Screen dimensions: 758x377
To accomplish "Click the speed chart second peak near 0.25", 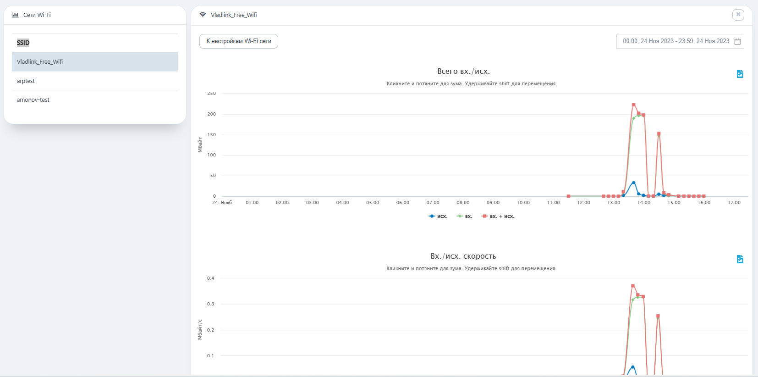I will (658, 316).
